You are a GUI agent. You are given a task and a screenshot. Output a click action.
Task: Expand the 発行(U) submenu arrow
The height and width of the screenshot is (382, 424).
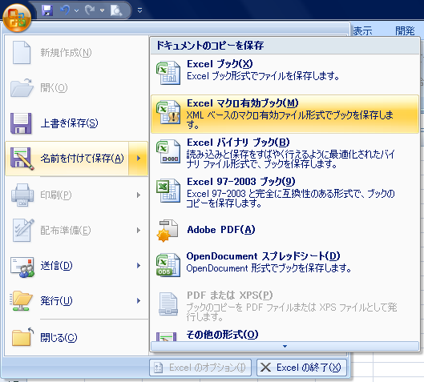[x=139, y=300]
